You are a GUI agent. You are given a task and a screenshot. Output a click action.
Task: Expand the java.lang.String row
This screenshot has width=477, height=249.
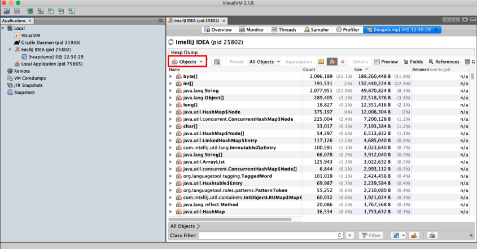coord(171,91)
